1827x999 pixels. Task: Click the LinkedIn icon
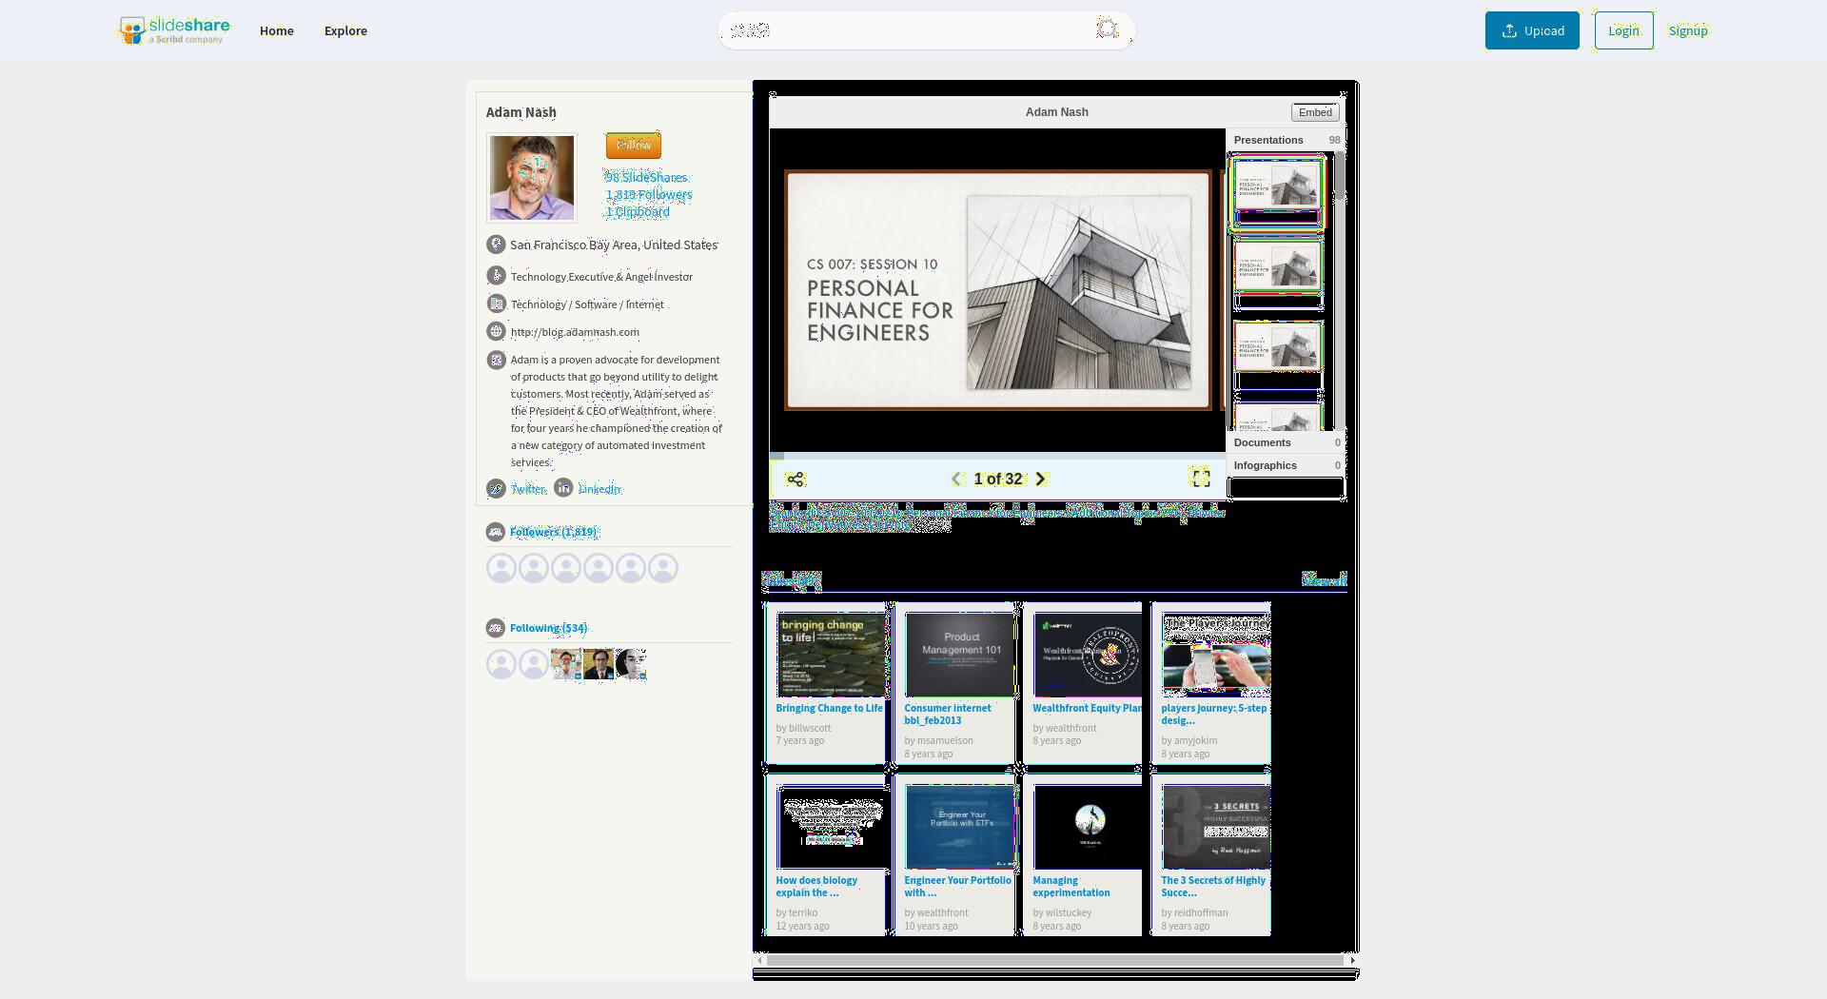(563, 487)
